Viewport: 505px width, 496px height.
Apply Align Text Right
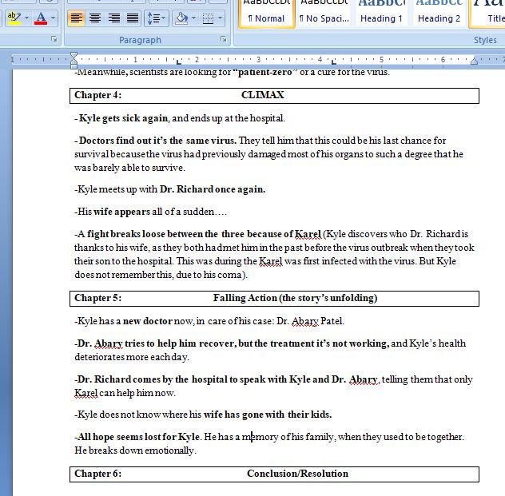click(x=114, y=18)
